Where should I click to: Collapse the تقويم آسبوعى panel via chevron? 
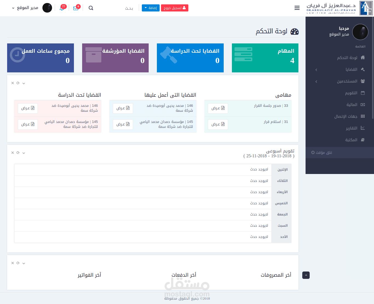[x=24, y=153]
